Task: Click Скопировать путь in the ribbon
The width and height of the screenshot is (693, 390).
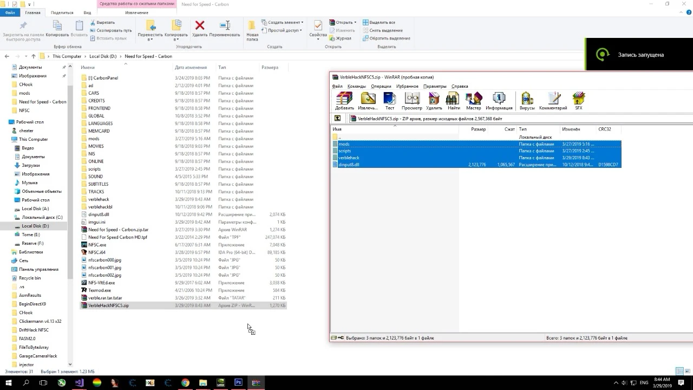Action: click(x=113, y=30)
